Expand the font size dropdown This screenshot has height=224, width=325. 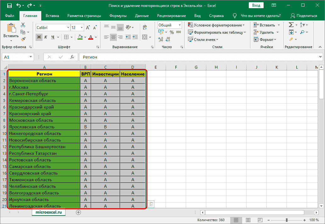pyautogui.click(x=81, y=27)
